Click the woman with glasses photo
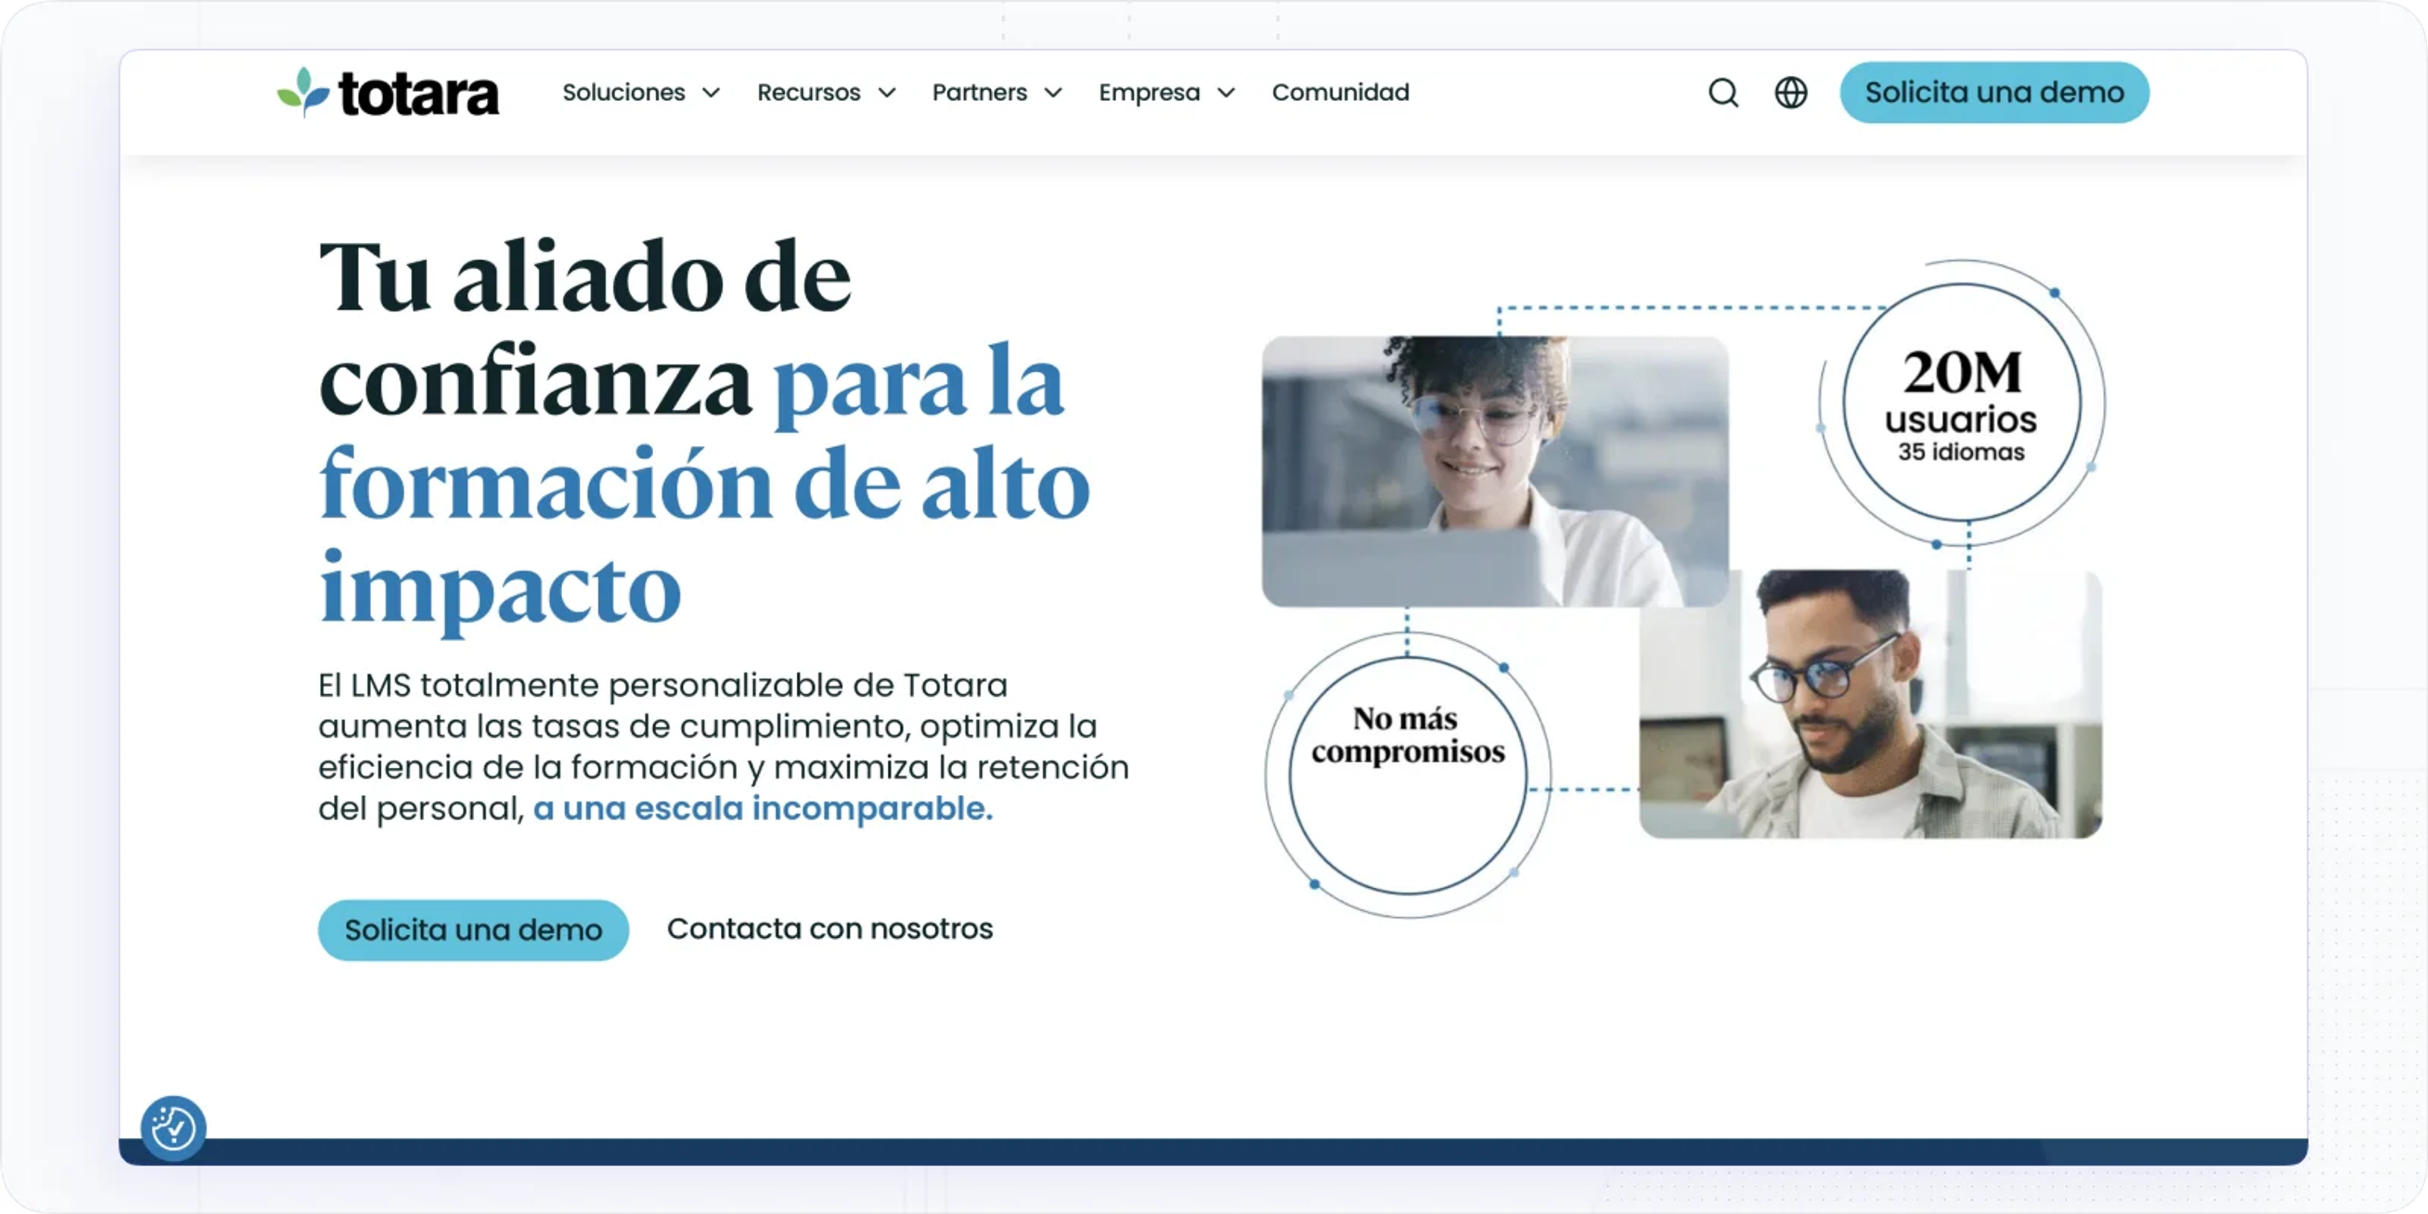 pyautogui.click(x=1495, y=471)
